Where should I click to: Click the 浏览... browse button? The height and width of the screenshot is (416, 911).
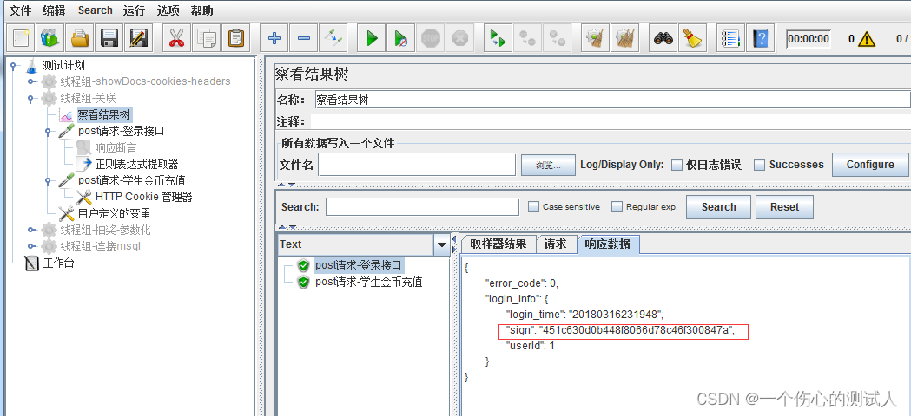tap(548, 165)
